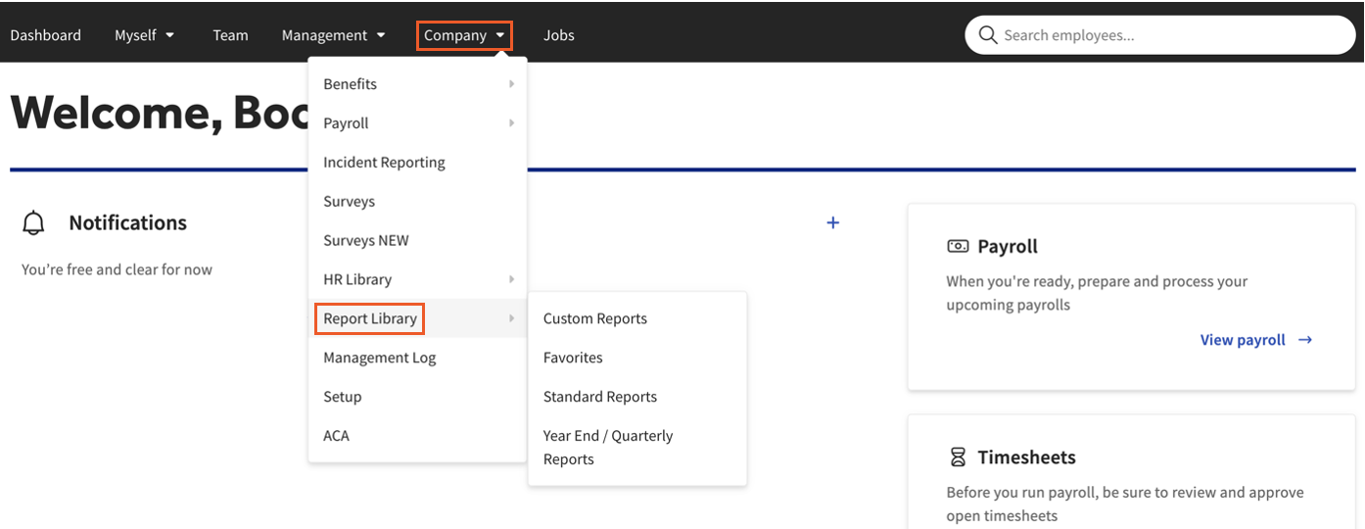This screenshot has height=529, width=1365.
Task: Open Year End / Quarterly Reports
Action: 608,447
